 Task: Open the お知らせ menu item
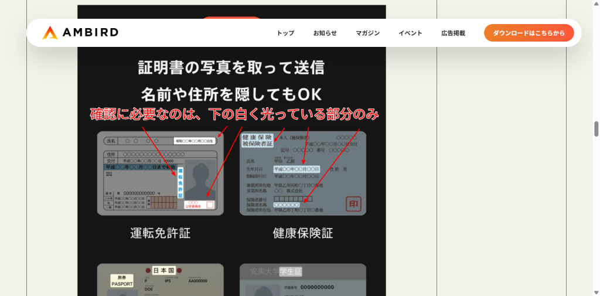(325, 33)
